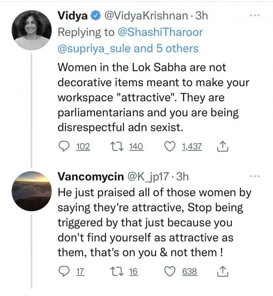Image resolution: width=273 pixels, height=296 pixels.
Task: Open more options on Vidya's tweet
Action: point(255,16)
